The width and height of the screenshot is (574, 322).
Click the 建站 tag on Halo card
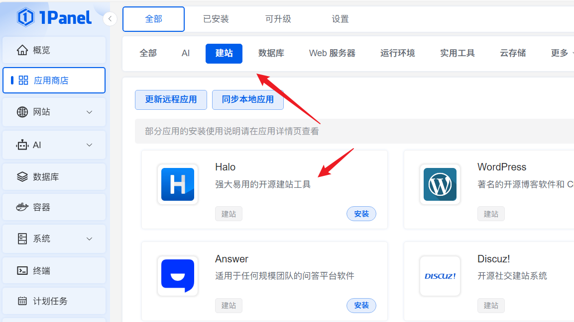(229, 214)
